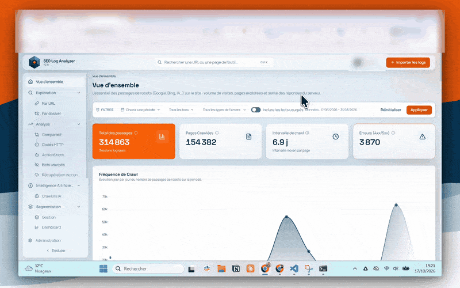The image size is (460, 288).
Task: Click the document icon on Pages Crawlées card
Action: pyautogui.click(x=249, y=137)
